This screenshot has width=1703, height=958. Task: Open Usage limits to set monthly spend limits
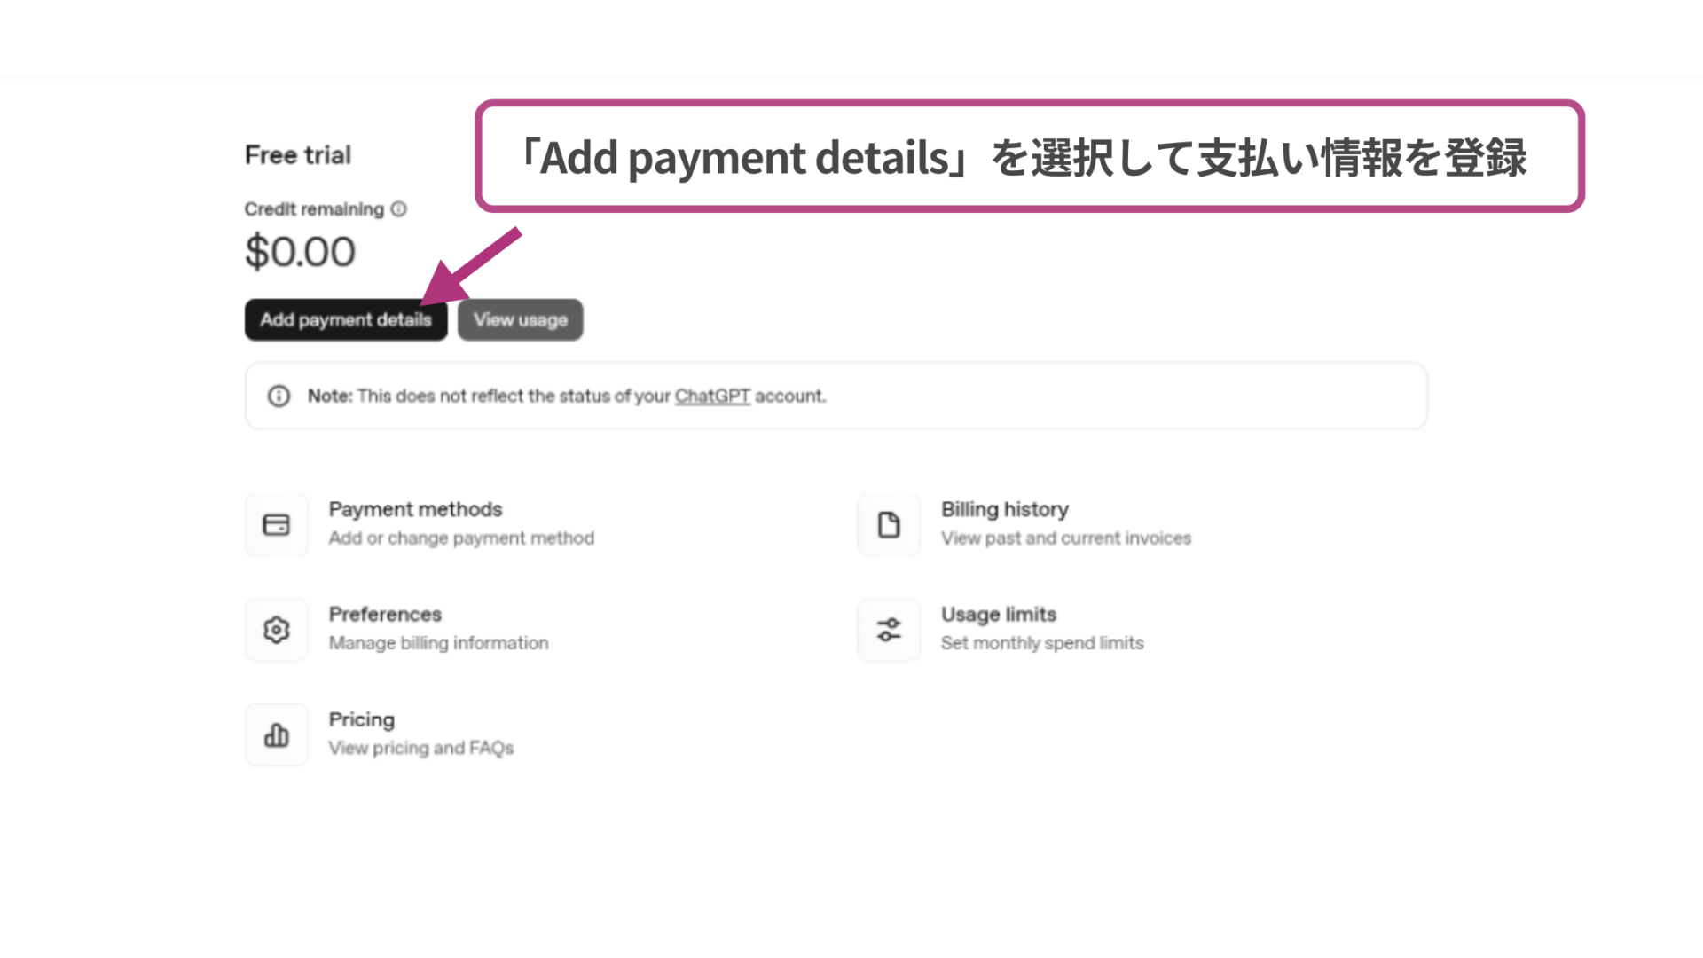click(x=998, y=613)
